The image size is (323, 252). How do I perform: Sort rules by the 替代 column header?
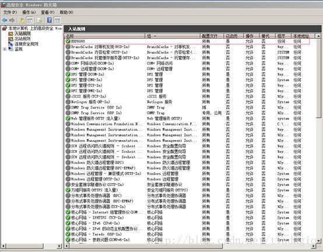pyautogui.click(x=268, y=36)
